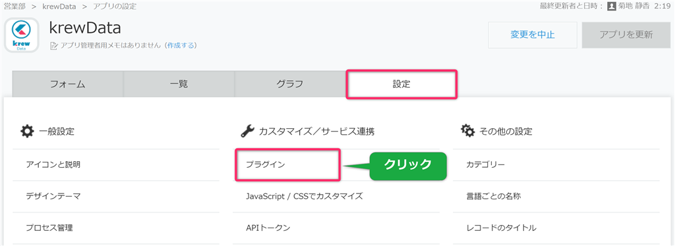Go to 営業部 in the breadcrumb
This screenshot has height=246, width=675.
tap(15, 7)
